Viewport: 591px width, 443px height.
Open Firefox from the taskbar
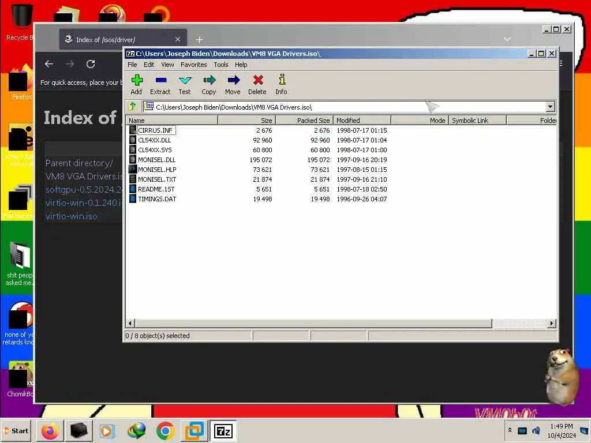pos(50,431)
